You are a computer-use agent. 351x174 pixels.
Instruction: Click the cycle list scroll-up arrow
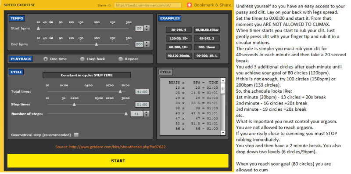coord(223,80)
